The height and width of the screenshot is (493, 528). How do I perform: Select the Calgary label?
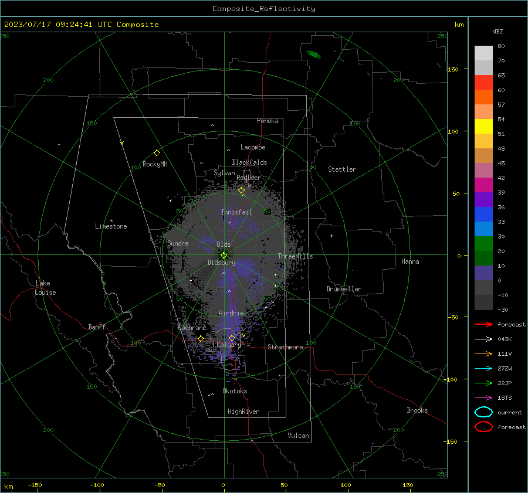click(229, 345)
